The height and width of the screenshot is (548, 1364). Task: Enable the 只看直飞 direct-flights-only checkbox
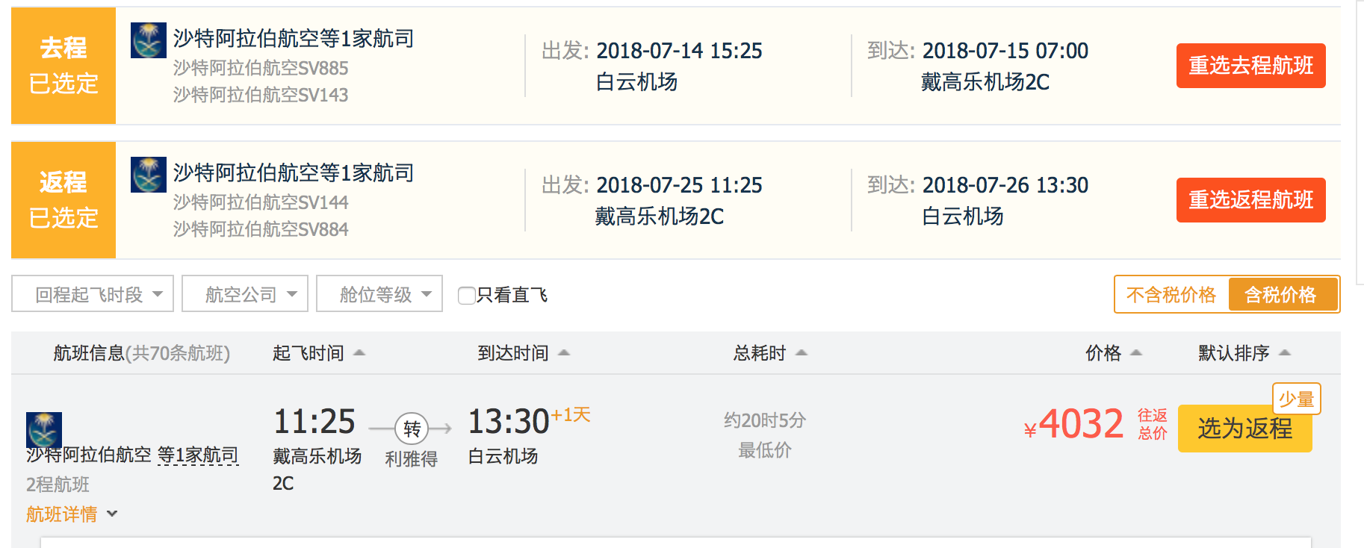click(x=467, y=296)
